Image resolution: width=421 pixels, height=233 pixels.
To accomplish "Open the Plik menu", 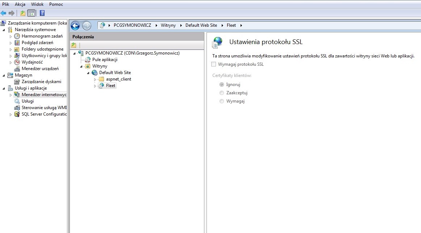I will tap(6, 4).
